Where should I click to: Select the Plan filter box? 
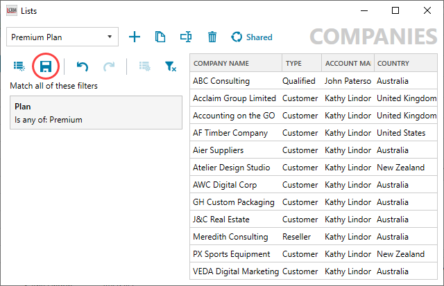coord(96,113)
